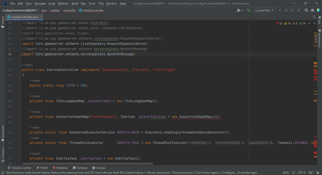The image size is (322, 175).
Task: Click the Run arrow icon in toolbar
Action: click(280, 10)
